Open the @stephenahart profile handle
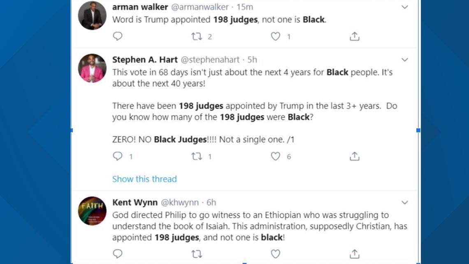This screenshot has height=264, width=469. tap(210, 60)
